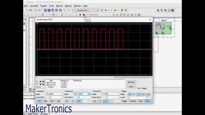Toggle the Design Toolbox view icon
This screenshot has width=205, height=115.
point(45,10)
